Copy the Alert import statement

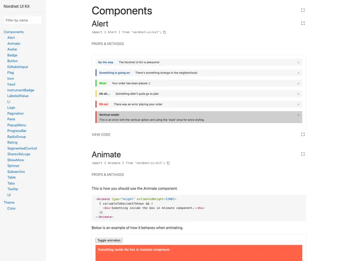point(165,32)
